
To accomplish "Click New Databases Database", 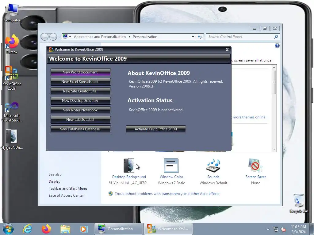I will coord(81,129).
